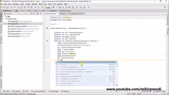Click the CRLF line separator status item
The height and width of the screenshot is (95, 169).
pyautogui.click(x=134, y=94)
